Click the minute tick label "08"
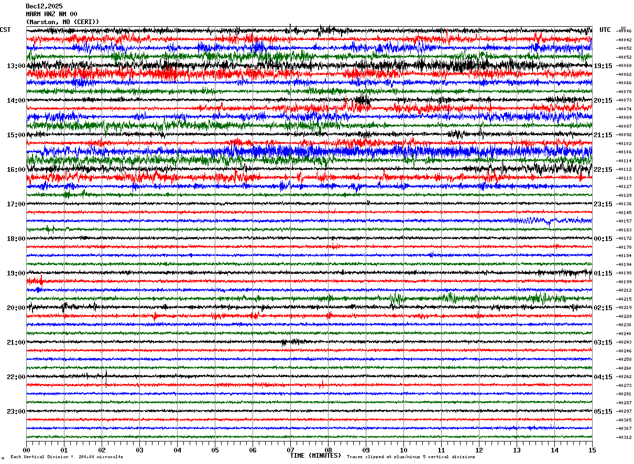 pos(328,450)
